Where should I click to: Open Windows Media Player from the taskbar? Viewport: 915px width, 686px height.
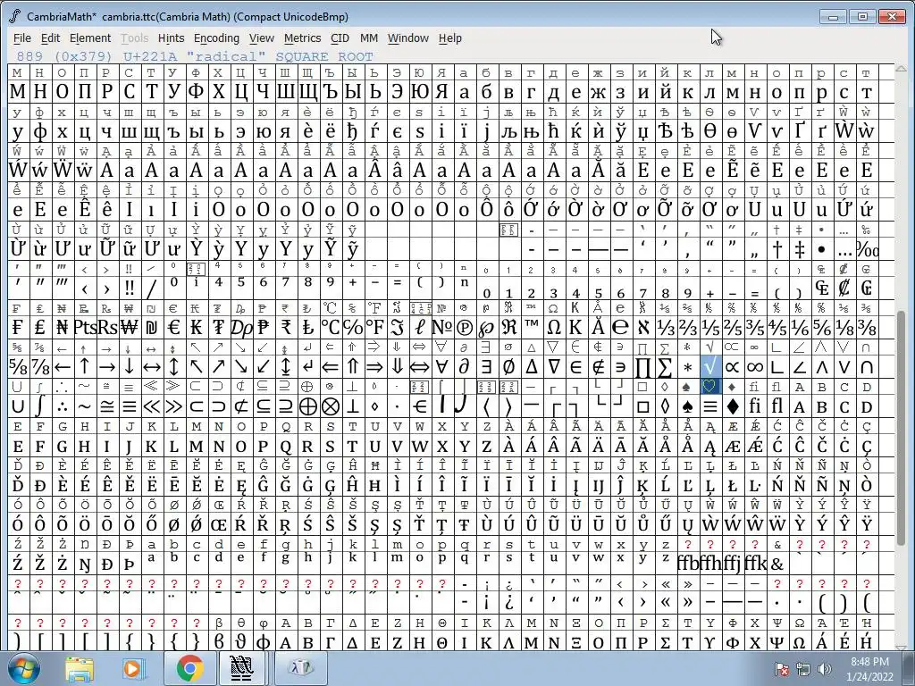click(x=132, y=668)
